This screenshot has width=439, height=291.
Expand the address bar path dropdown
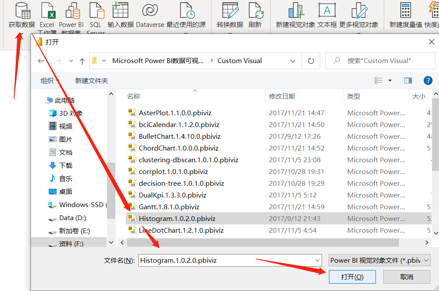point(293,61)
